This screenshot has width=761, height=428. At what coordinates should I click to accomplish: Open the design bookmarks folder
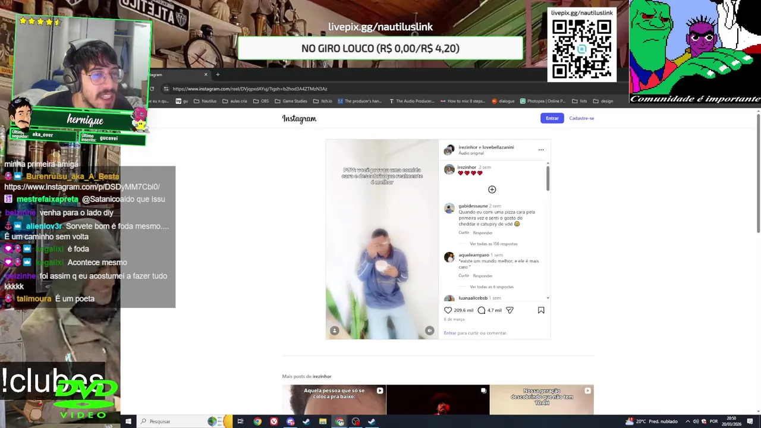[603, 101]
